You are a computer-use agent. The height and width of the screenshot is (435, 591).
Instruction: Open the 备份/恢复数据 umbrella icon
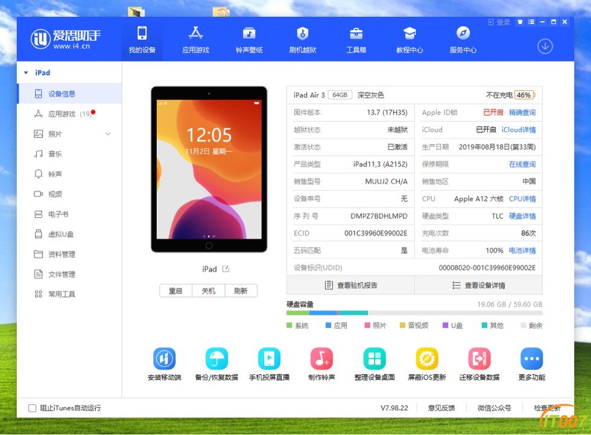pyautogui.click(x=216, y=358)
